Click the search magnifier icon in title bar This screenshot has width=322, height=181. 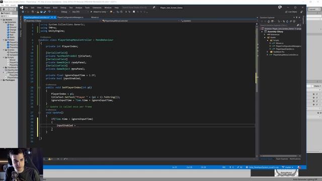point(154,8)
